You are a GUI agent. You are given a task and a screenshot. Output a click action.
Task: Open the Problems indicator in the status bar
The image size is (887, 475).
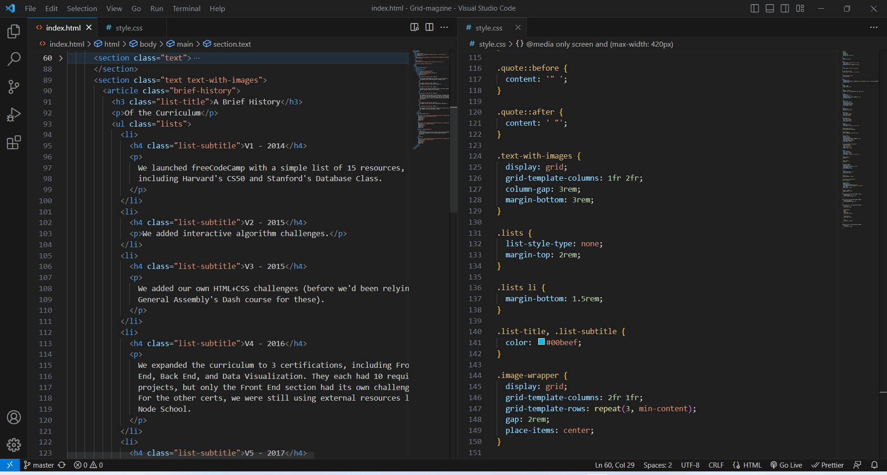click(x=88, y=465)
